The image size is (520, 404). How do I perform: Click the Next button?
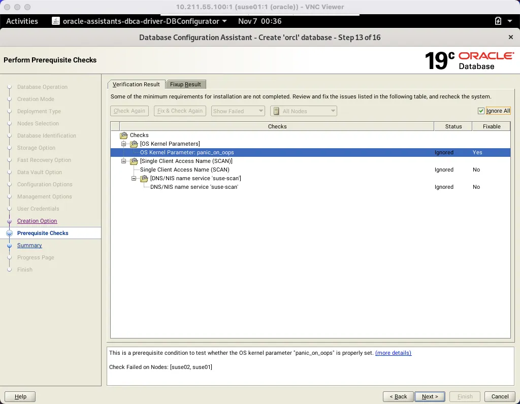(429, 396)
